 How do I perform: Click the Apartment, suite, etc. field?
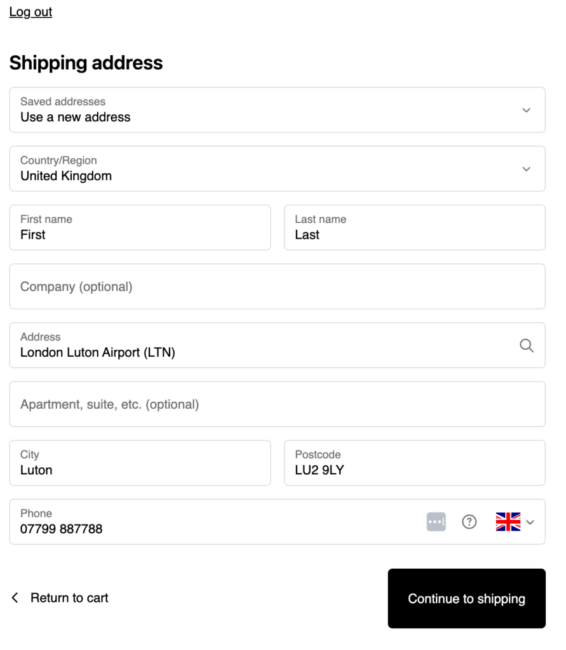[277, 404]
